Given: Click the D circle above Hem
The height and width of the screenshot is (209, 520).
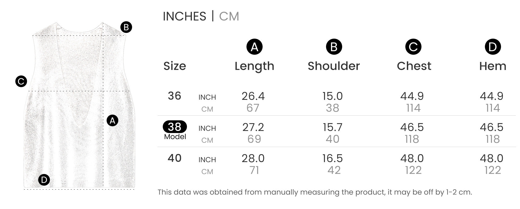Looking at the screenshot, I should click(492, 47).
